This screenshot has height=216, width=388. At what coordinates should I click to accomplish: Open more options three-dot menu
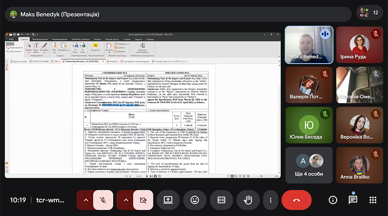(x=270, y=200)
